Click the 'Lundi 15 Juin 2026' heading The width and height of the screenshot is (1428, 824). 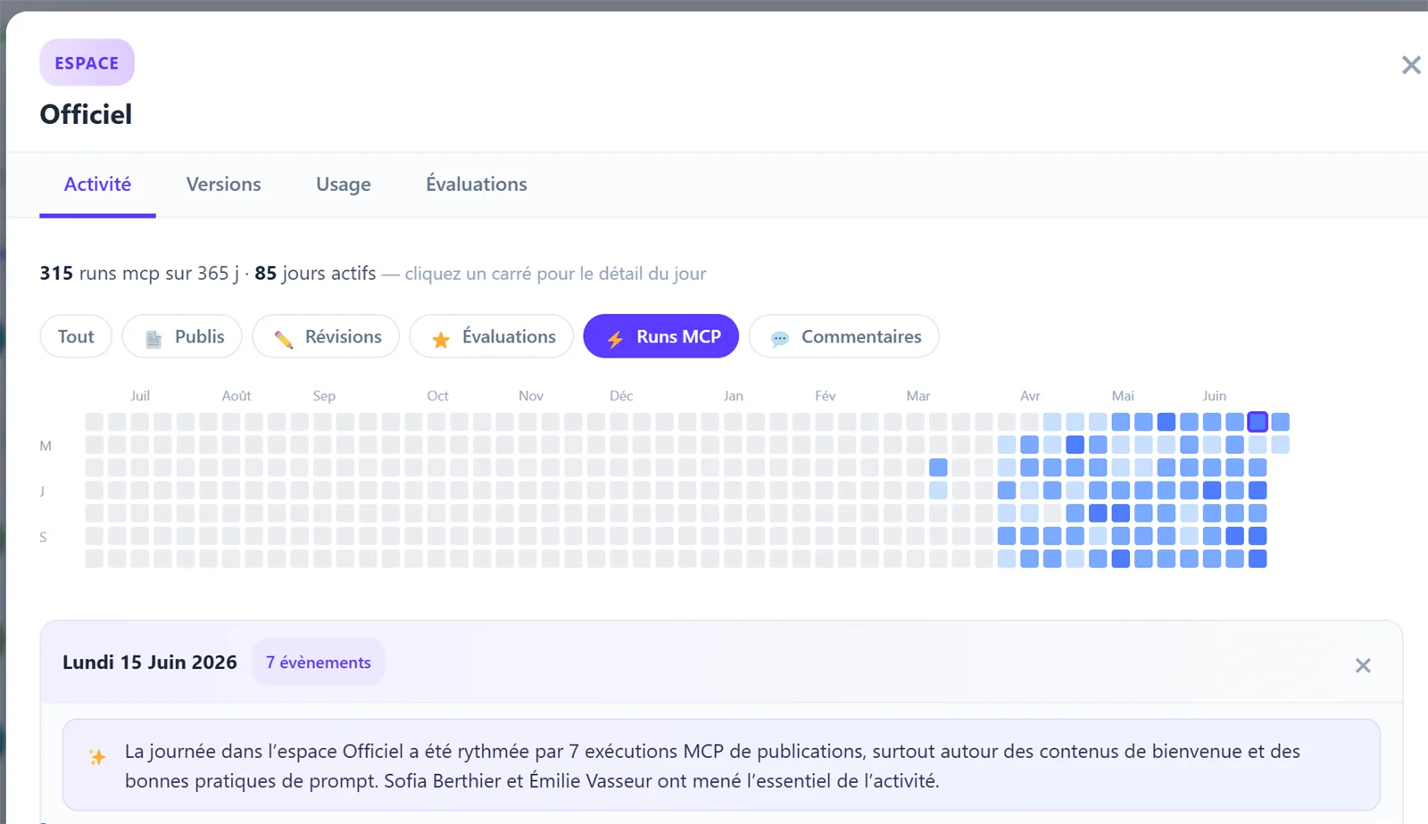(x=150, y=663)
